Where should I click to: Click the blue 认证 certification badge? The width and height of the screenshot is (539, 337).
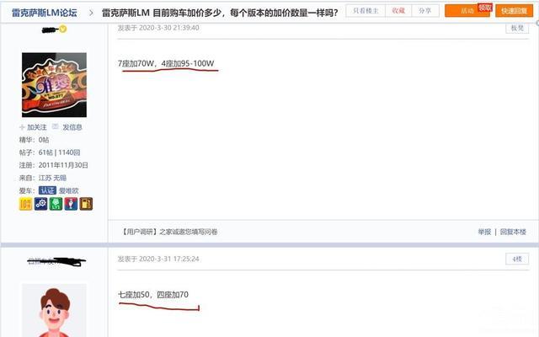pyautogui.click(x=47, y=190)
